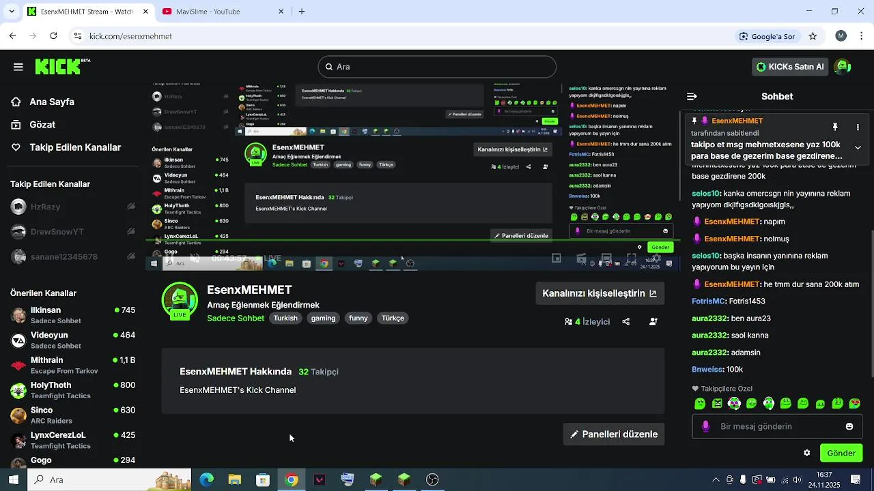Expand the pinned message with the chevron
Screen dimensions: 874x491
click(858, 147)
